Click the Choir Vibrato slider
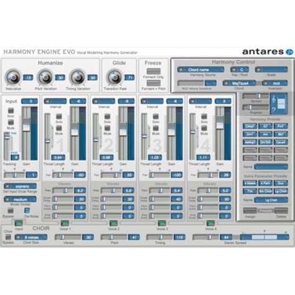295x295 pixels. [x=68, y=237]
